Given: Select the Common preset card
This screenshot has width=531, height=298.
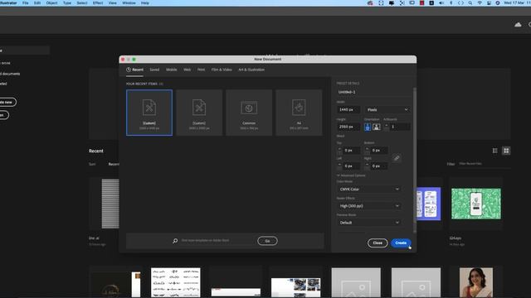Looking at the screenshot, I should click(x=249, y=113).
